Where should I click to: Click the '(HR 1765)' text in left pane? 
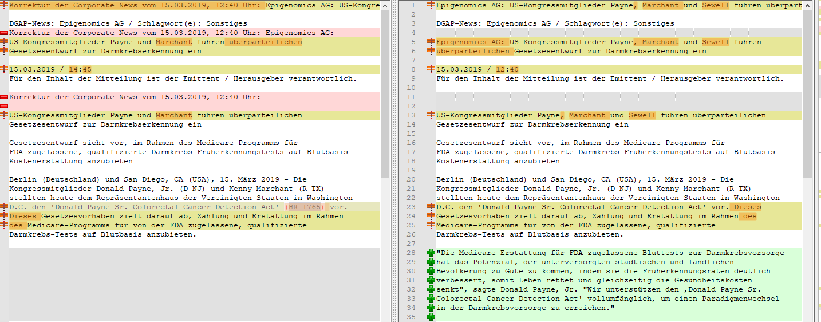tap(305, 207)
